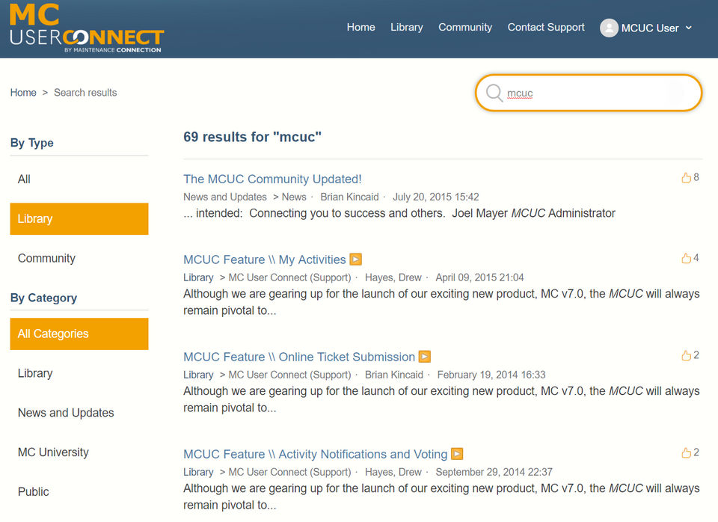This screenshot has height=522, width=718.
Task: Click the MC User Connect logo
Action: 87,28
